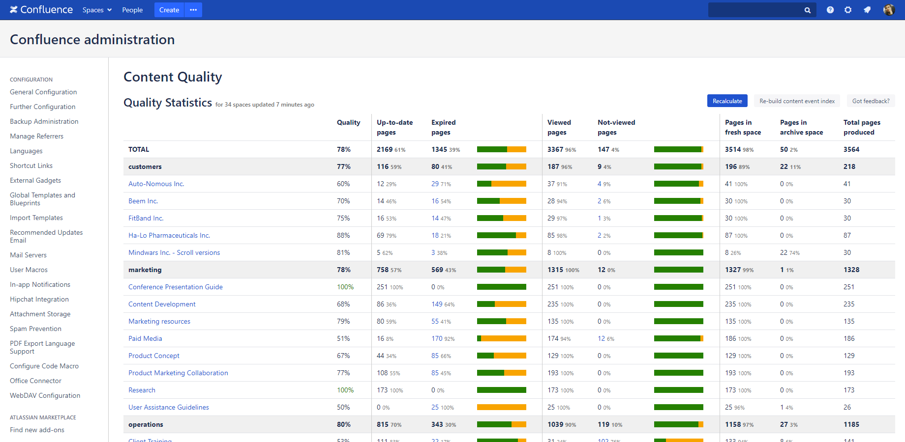Screen dimensions: 905x442
Task: Open the user profile avatar
Action: 889,10
